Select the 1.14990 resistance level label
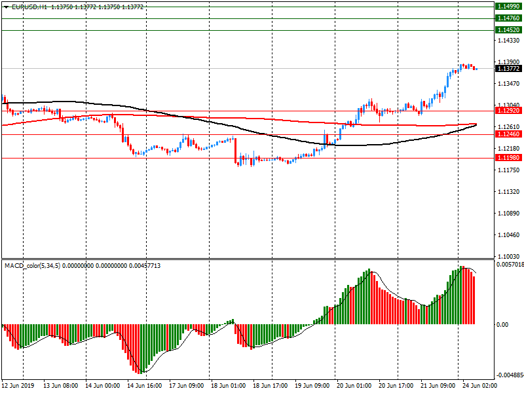The image size is (524, 393). point(509,7)
